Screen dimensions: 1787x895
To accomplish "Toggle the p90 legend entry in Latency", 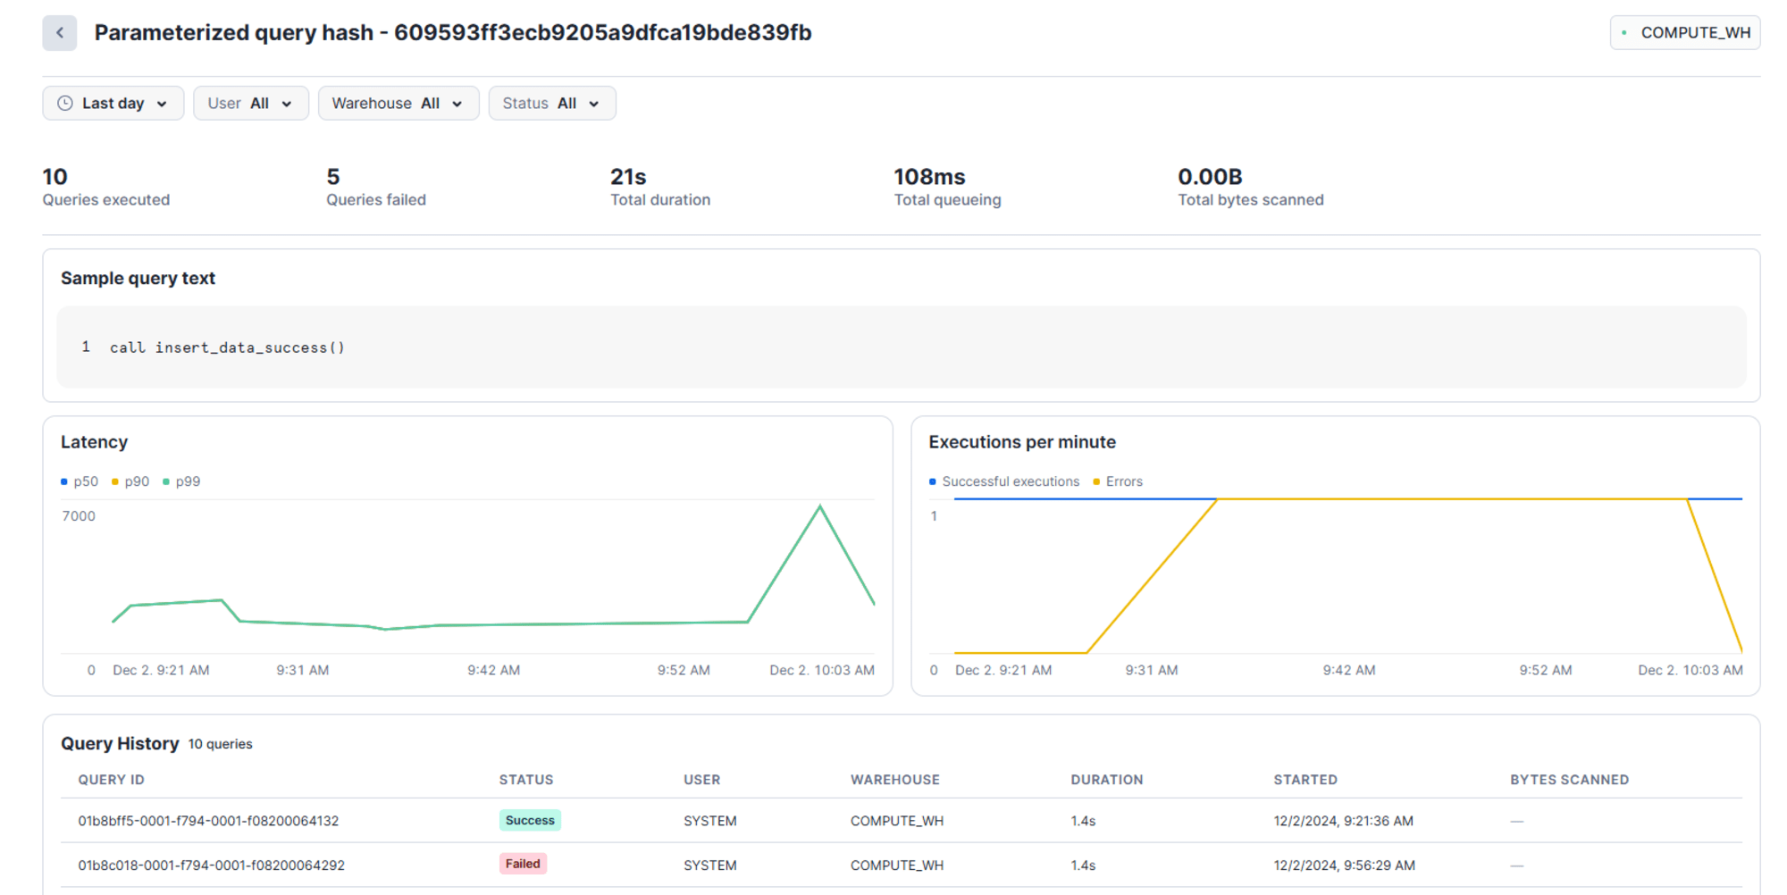I will 130,481.
